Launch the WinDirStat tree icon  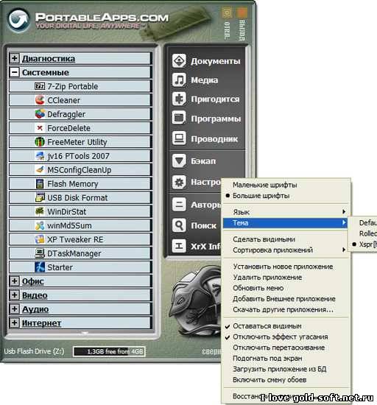(40, 211)
